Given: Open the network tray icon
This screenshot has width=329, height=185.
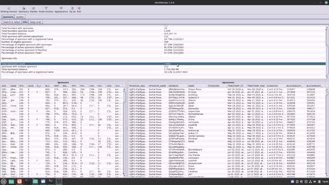Looking at the screenshot, I should click(310, 181).
